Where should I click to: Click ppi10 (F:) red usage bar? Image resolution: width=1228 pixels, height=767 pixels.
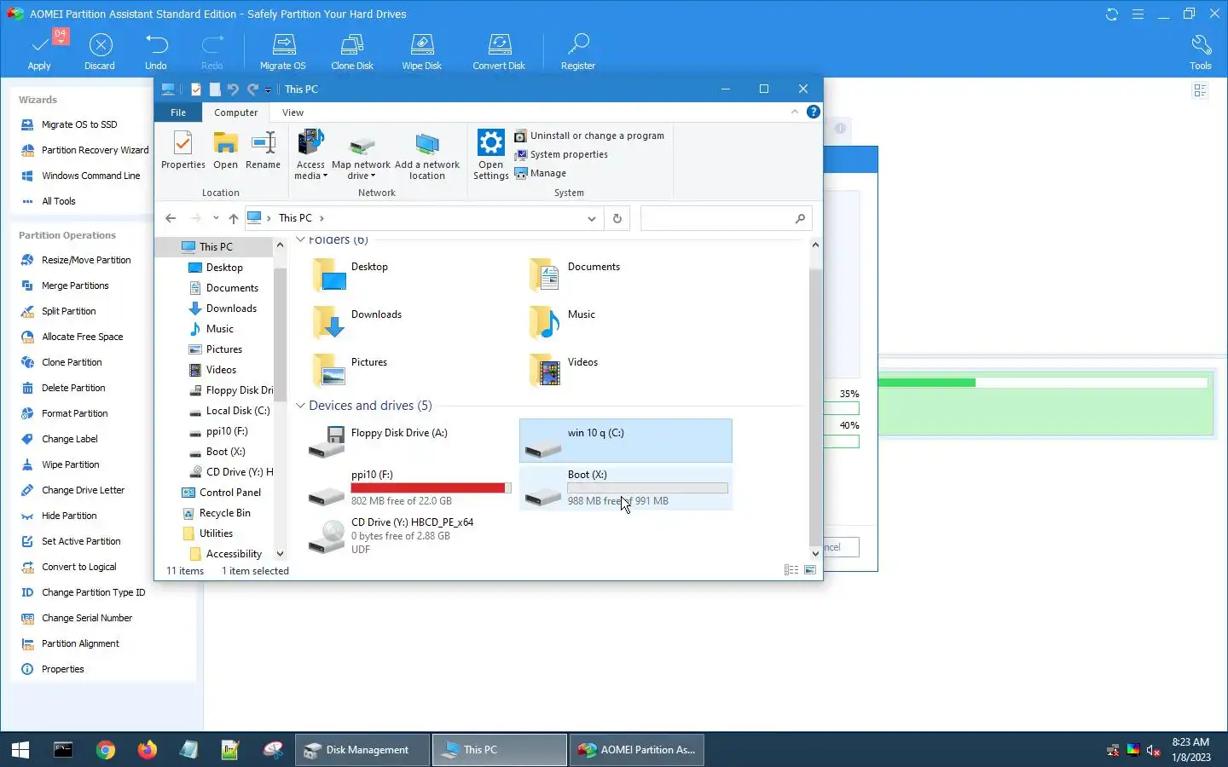(431, 488)
